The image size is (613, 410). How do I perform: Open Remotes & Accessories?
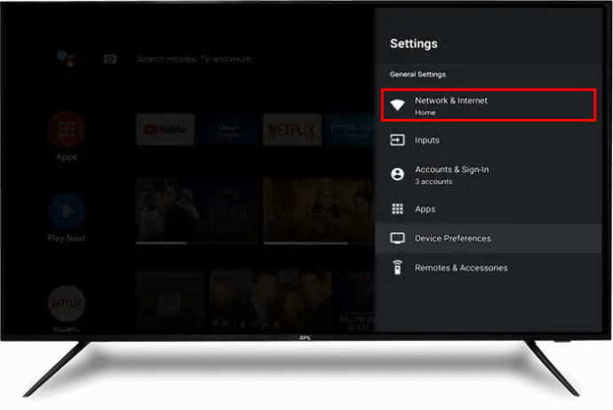[489, 268]
